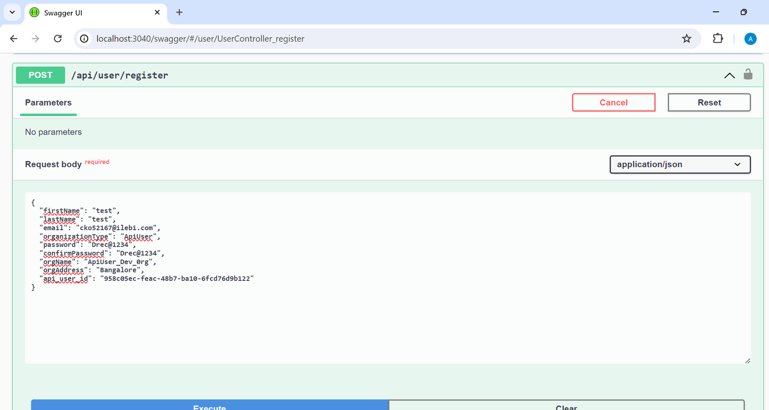769x410 pixels.
Task: Grab the textarea resize handle
Action: [x=747, y=360]
